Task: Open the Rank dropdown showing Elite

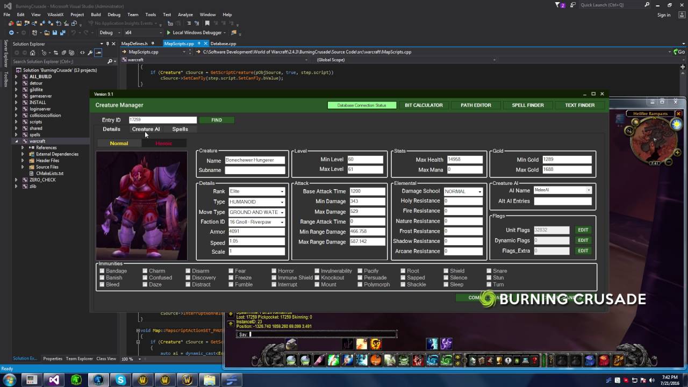Action: point(256,191)
